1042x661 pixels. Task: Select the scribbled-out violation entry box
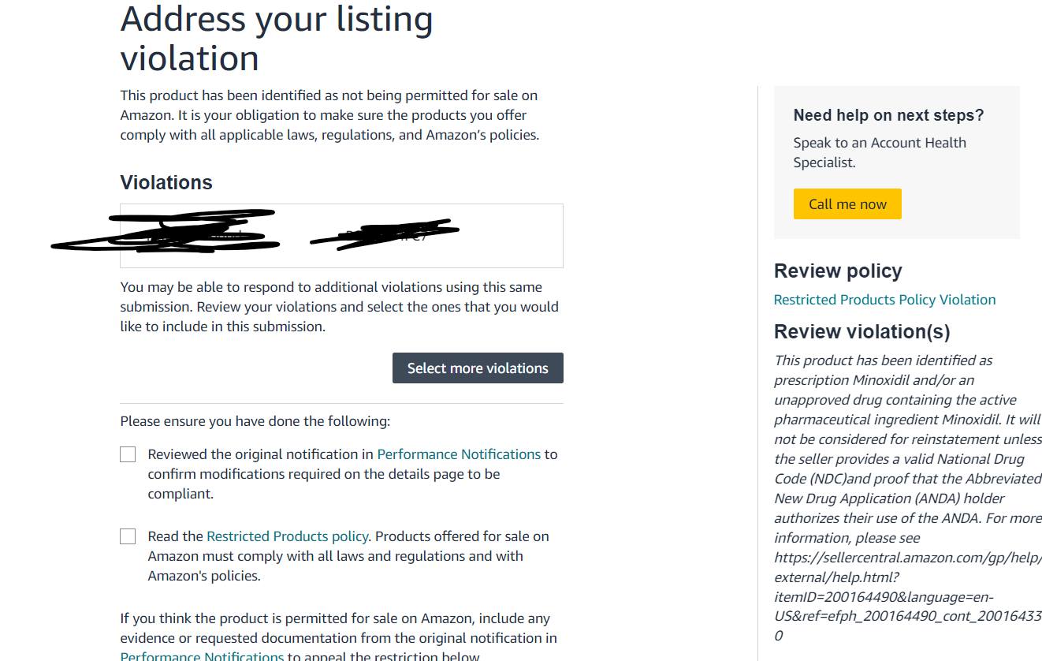(341, 236)
